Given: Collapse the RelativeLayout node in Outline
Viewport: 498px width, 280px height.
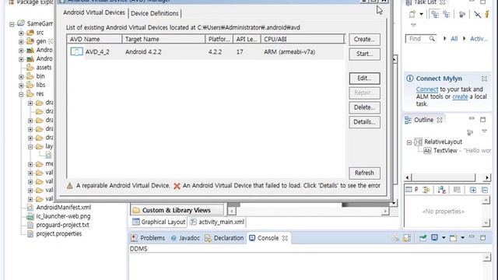Looking at the screenshot, I should (409, 142).
